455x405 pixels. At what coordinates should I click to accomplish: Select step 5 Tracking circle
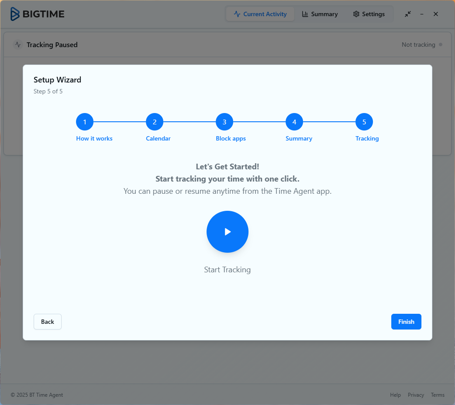pyautogui.click(x=364, y=122)
